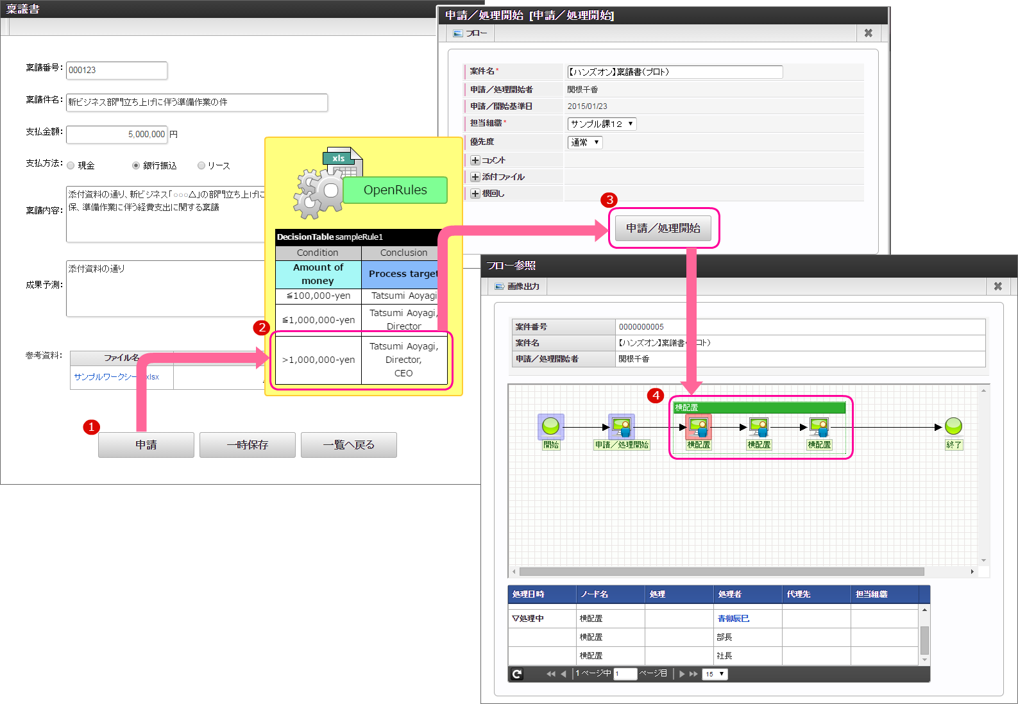Viewport: 1018px width, 704px height.
Task: Open the 担当組織 dropdown サンプル課12
Action: click(602, 124)
